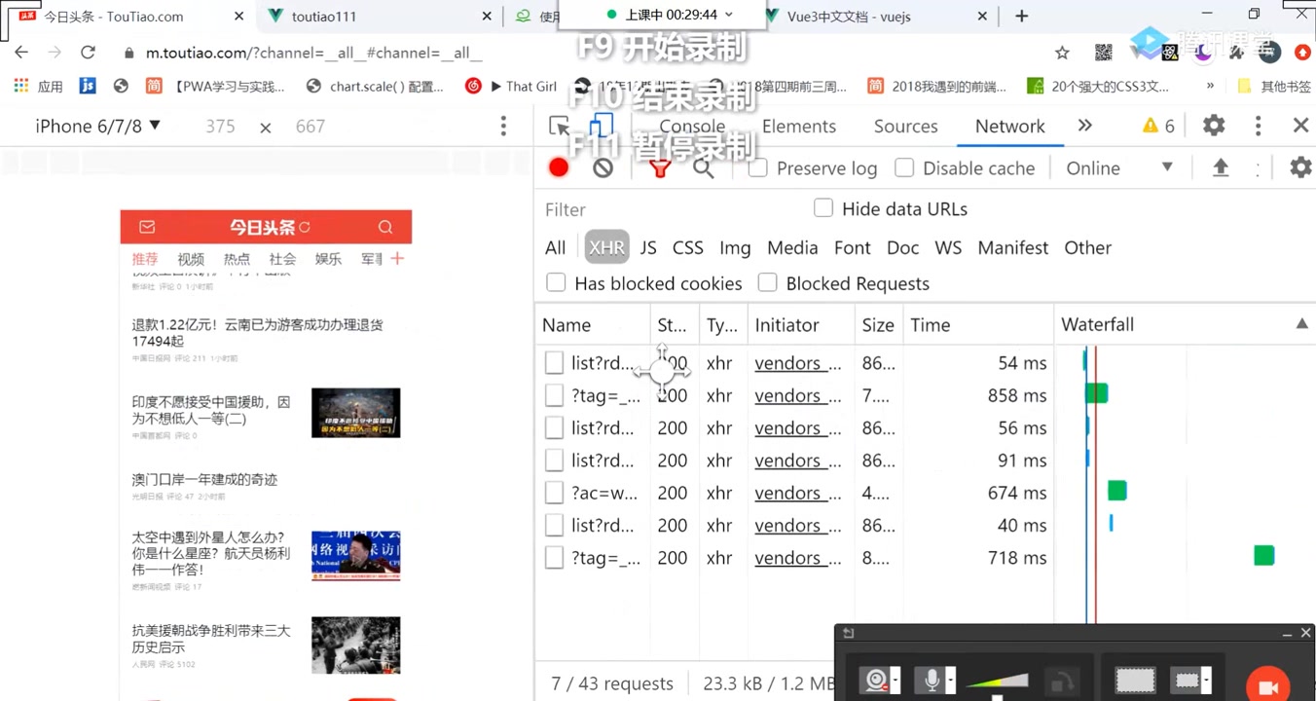Show more DevTools panels via double chevron
This screenshot has height=701, width=1316.
pyautogui.click(x=1085, y=126)
